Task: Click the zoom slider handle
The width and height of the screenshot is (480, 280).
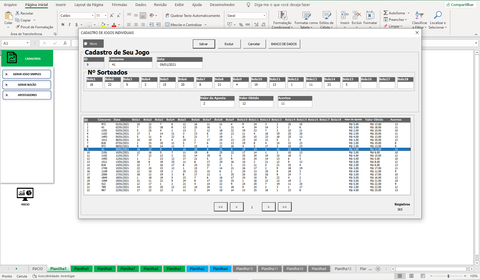Action: click(x=448, y=276)
